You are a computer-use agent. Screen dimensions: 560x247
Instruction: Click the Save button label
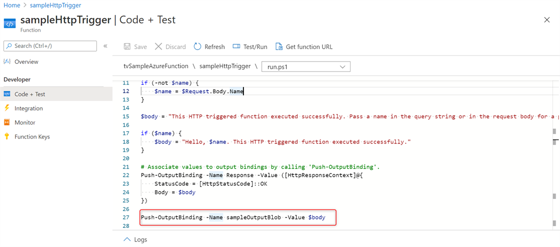coord(141,47)
